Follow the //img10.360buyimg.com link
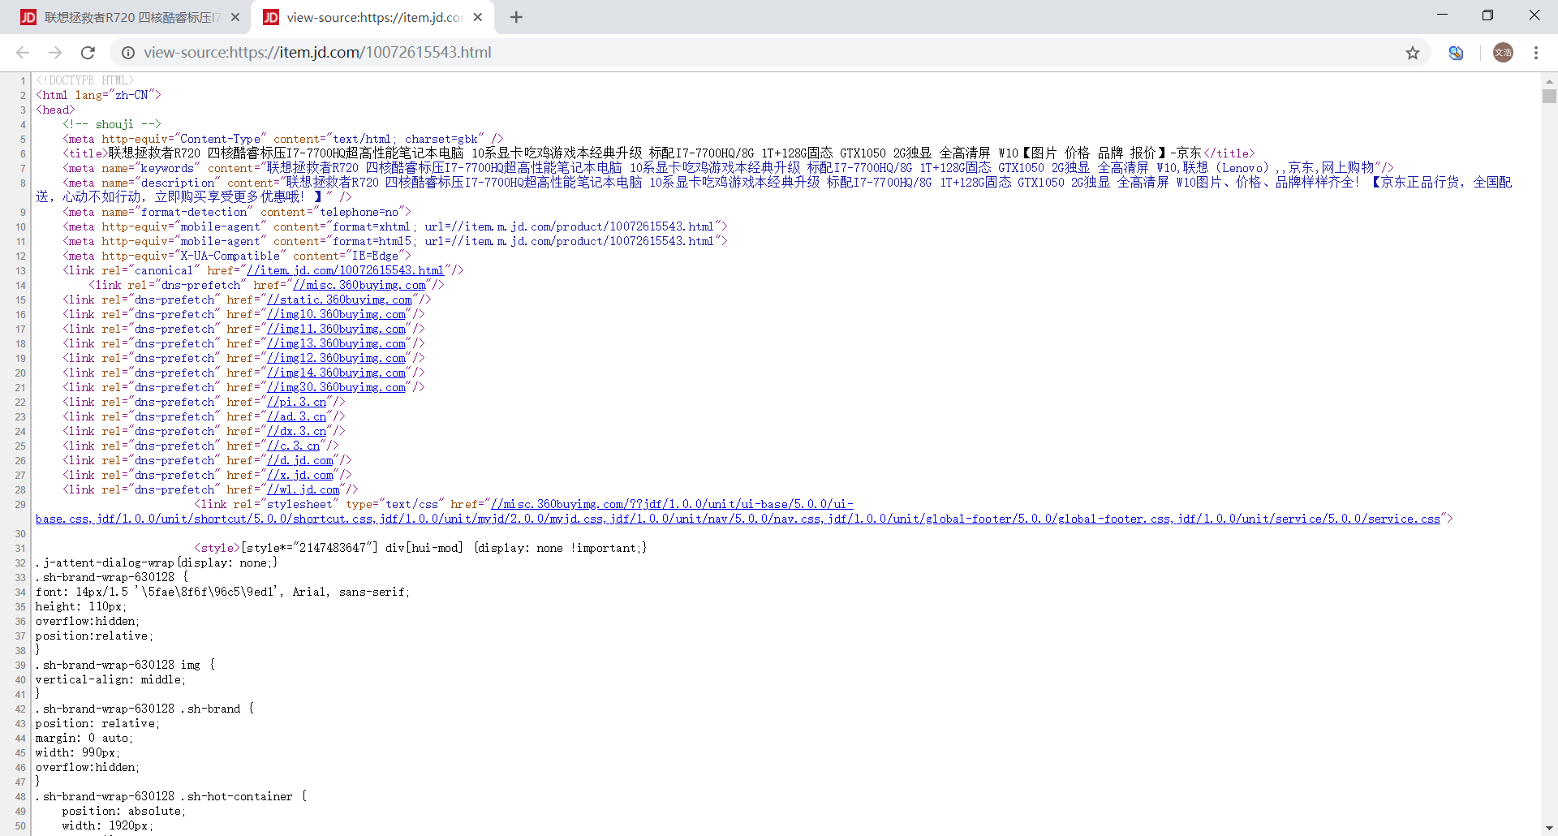 (336, 314)
